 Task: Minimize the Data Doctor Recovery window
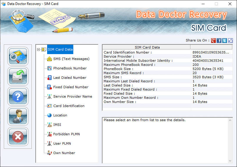(203, 4)
